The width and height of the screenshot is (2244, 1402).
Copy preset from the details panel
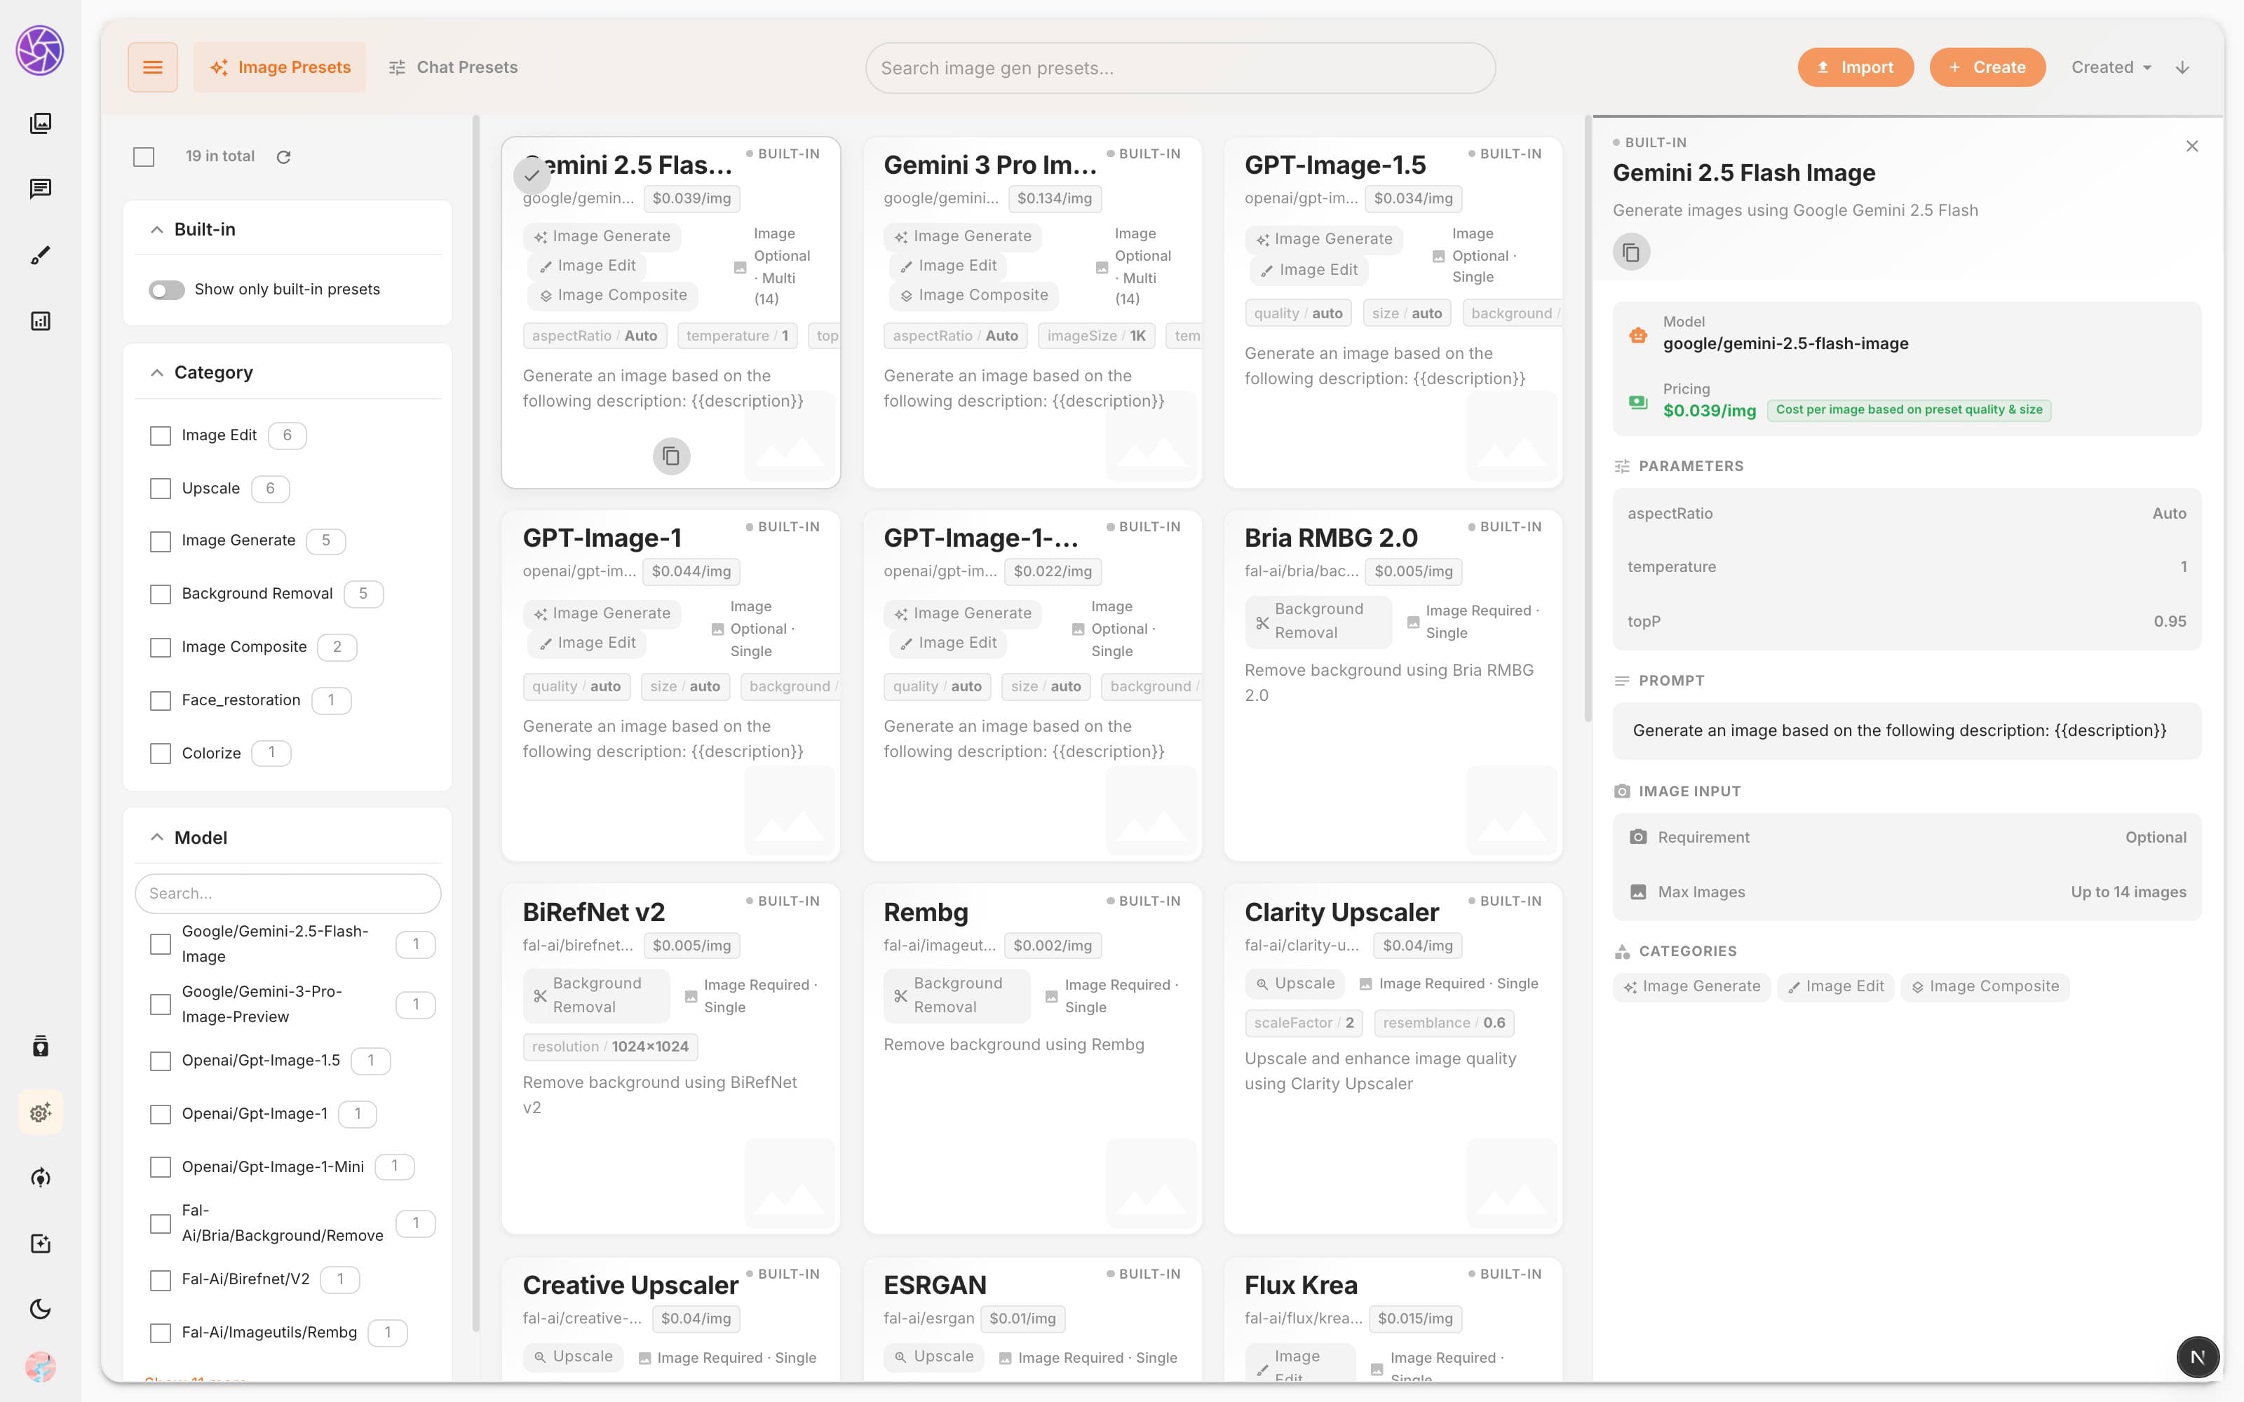(x=1631, y=252)
